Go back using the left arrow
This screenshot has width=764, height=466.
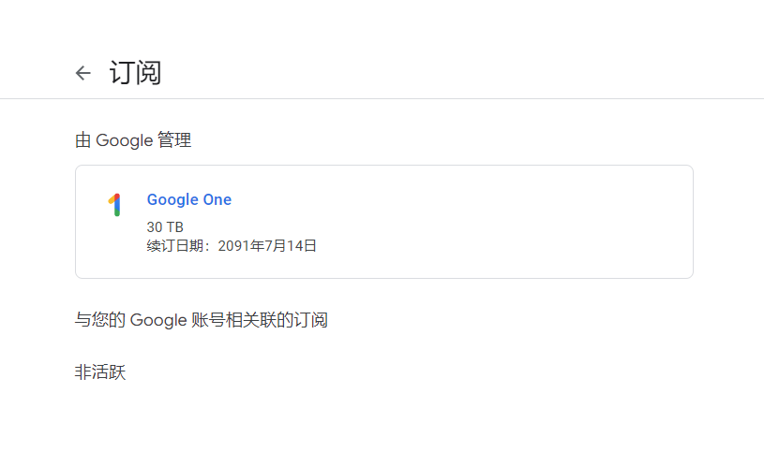click(x=83, y=73)
